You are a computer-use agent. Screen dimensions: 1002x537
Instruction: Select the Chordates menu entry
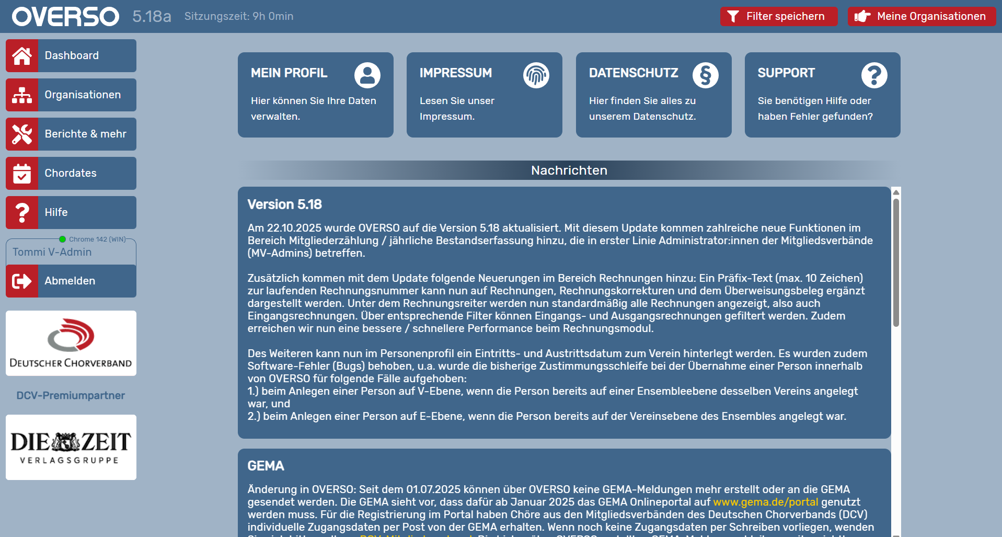coord(71,174)
